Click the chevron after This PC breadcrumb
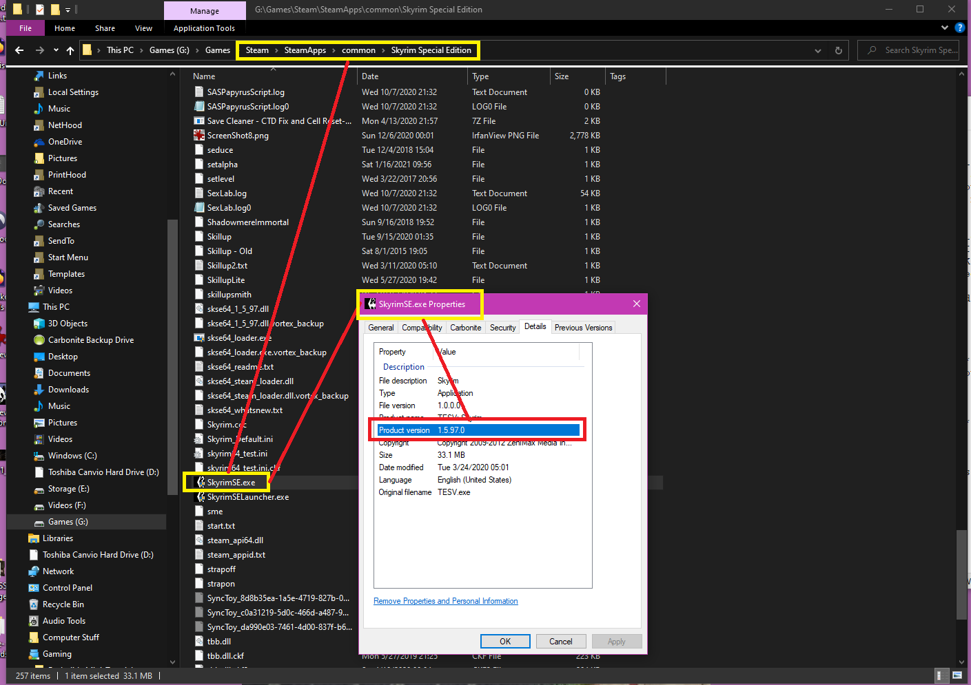Screen dimensions: 971x685 point(142,50)
